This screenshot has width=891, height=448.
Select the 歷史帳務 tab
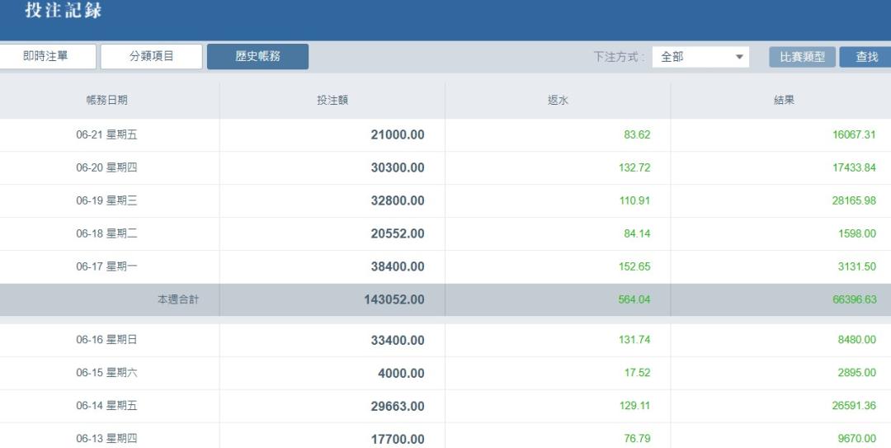click(257, 57)
